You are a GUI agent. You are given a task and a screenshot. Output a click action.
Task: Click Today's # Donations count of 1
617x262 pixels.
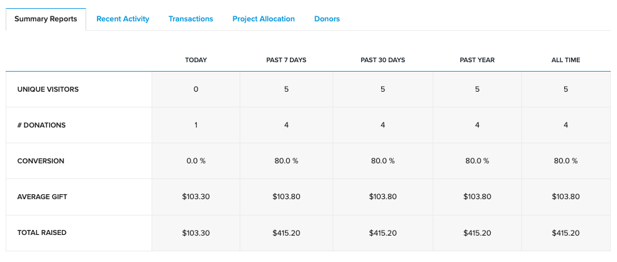[196, 125]
